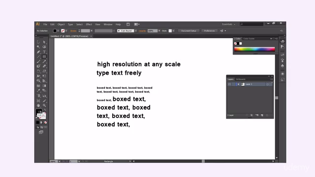Choose the Mesh tool
Screen dimensions: 315x177
[x=38, y=86]
